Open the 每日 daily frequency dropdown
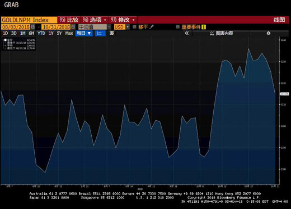291x209 pixels. pyautogui.click(x=84, y=34)
